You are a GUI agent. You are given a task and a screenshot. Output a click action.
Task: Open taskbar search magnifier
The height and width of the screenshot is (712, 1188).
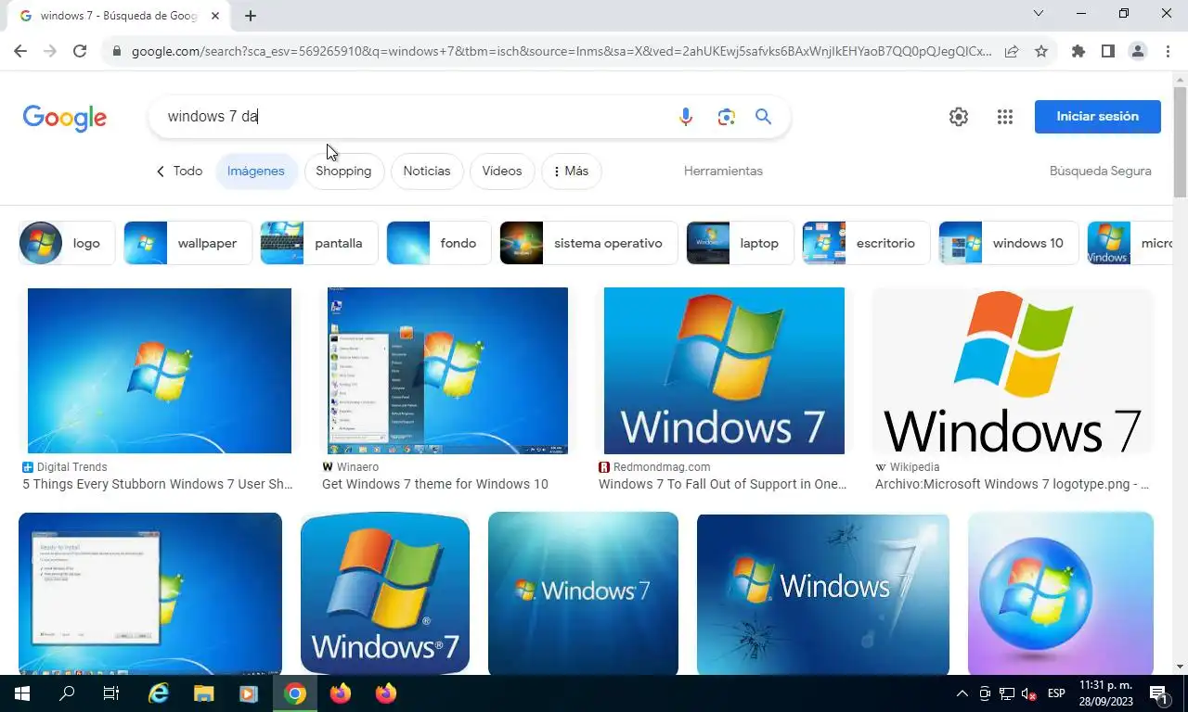(x=67, y=693)
